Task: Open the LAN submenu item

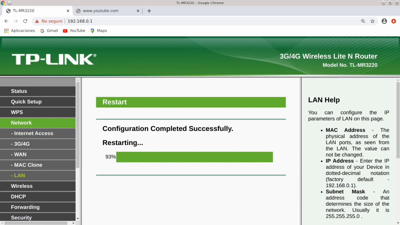Action: tap(38, 176)
